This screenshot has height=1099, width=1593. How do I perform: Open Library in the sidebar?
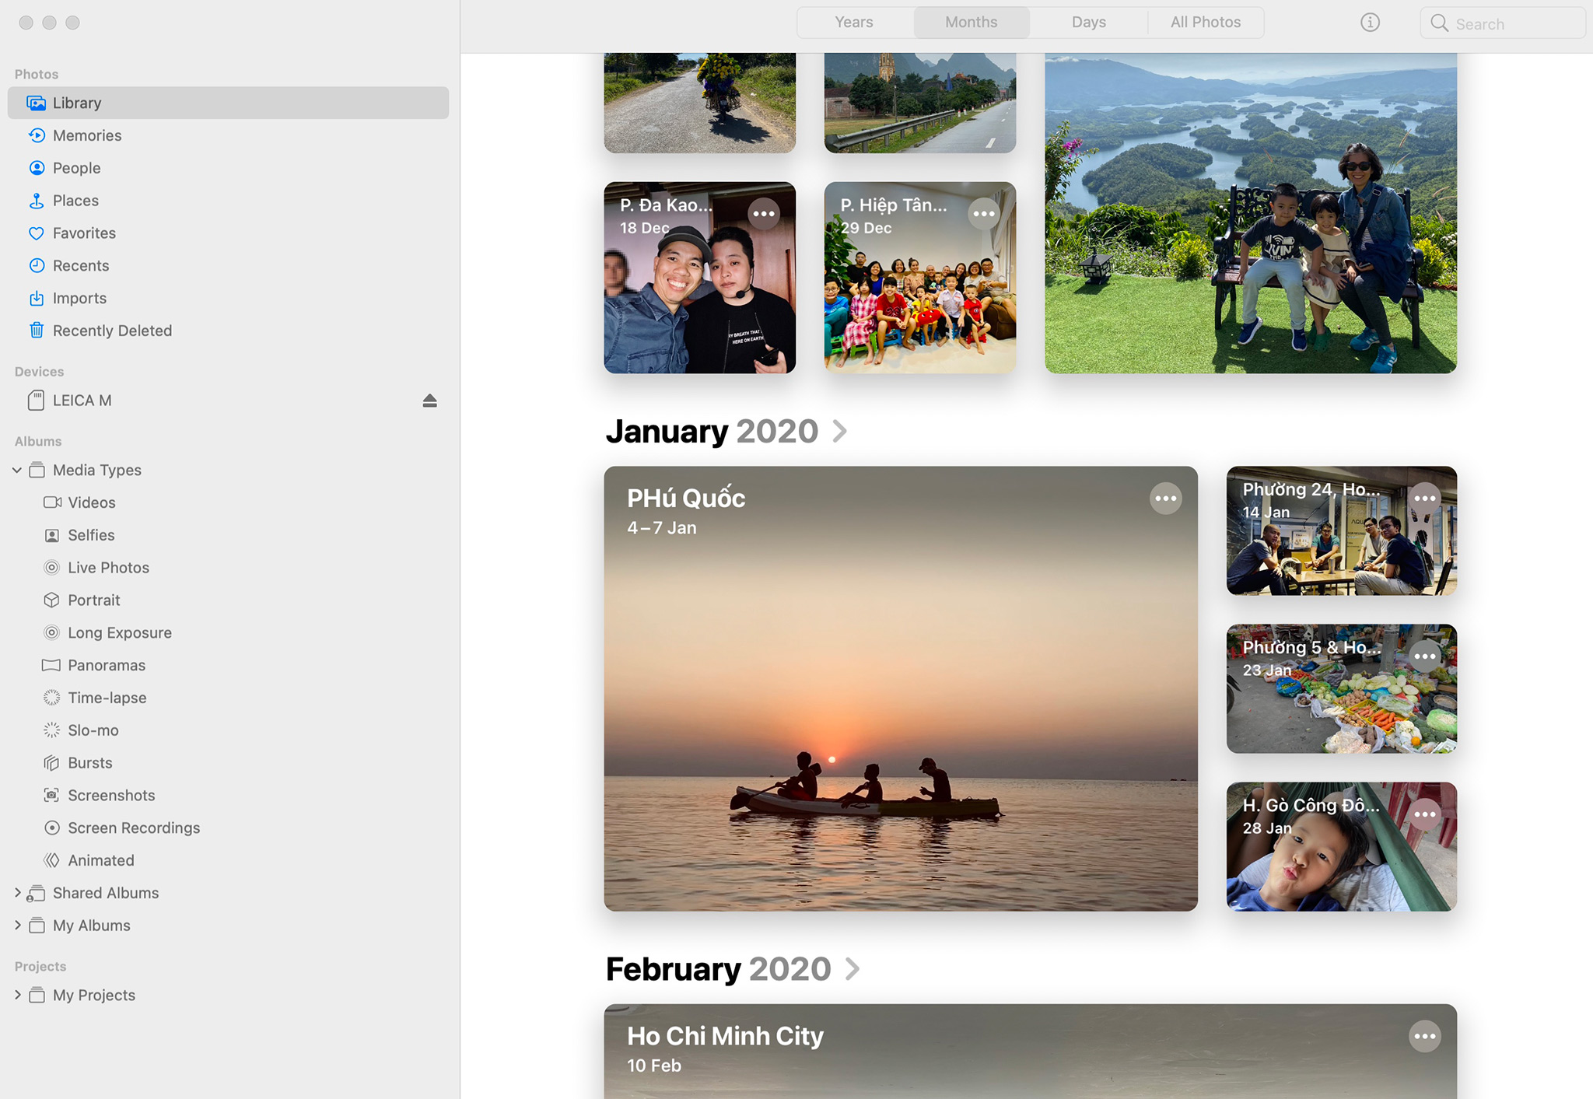click(x=228, y=103)
